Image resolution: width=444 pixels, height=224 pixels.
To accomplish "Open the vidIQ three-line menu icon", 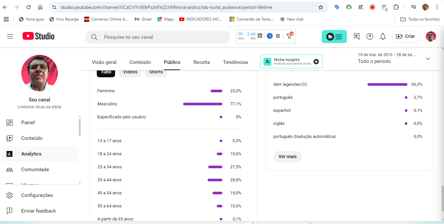I will pos(278,36).
